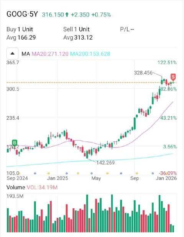The height and width of the screenshot is (237, 184).
Task: Tap the dashed current price line
Action: (92, 83)
